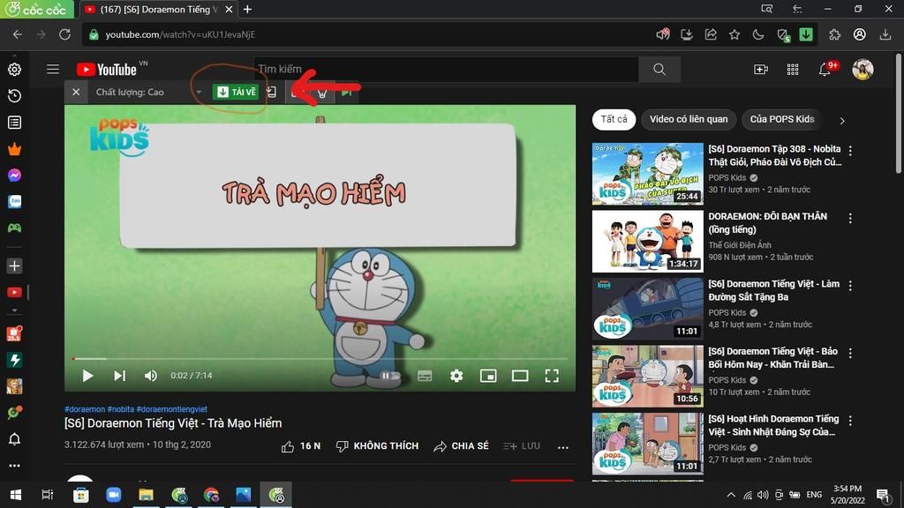The height and width of the screenshot is (508, 904).
Task: Open the lightning bolt sidebar icon
Action: 14,360
